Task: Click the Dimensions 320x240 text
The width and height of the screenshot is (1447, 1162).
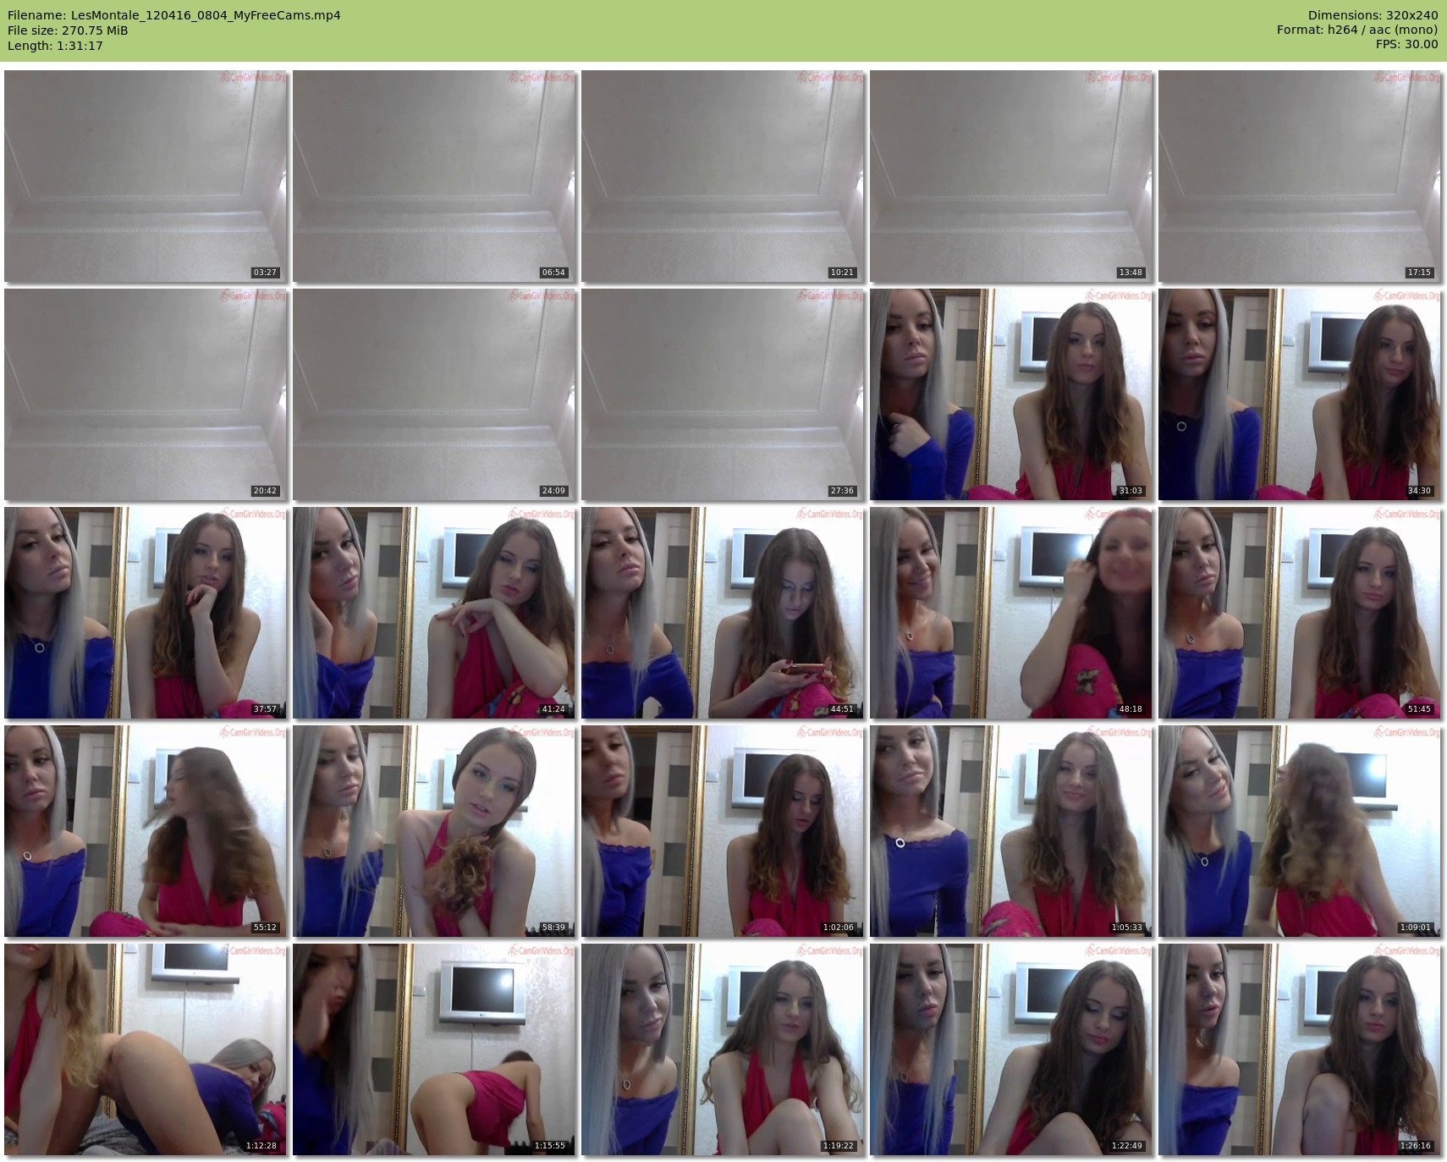Action: 1373,15
